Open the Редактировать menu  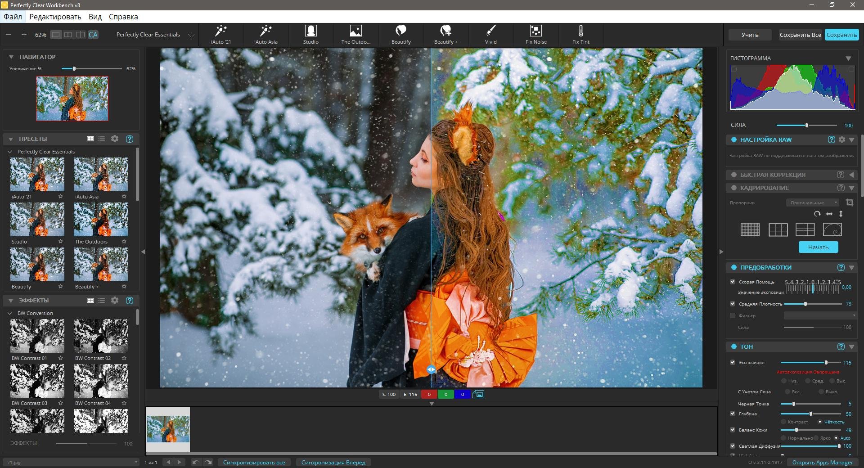[55, 17]
